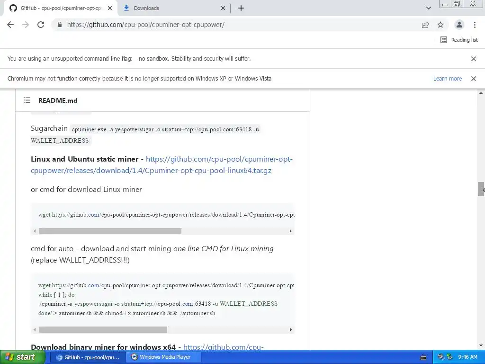This screenshot has height=364, width=485.
Task: Click the 'or cmd for download Linux miner' text
Action: (x=86, y=190)
